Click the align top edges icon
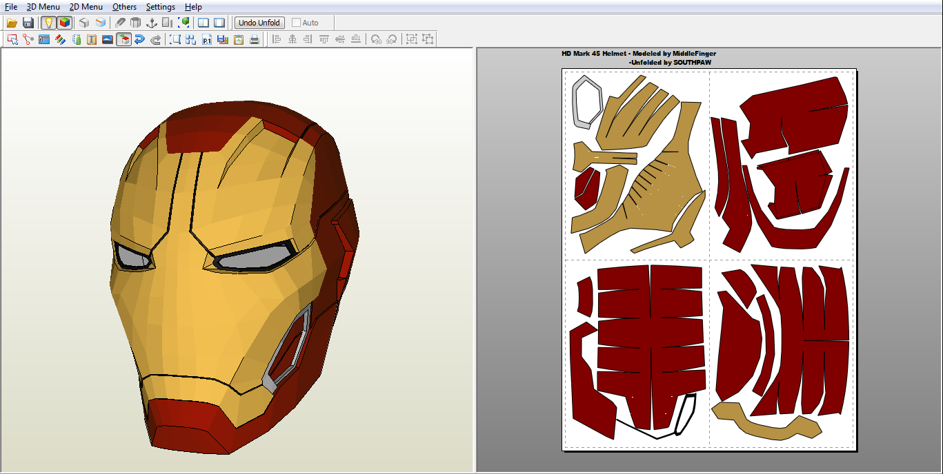The height and width of the screenshot is (474, 943). (x=324, y=39)
